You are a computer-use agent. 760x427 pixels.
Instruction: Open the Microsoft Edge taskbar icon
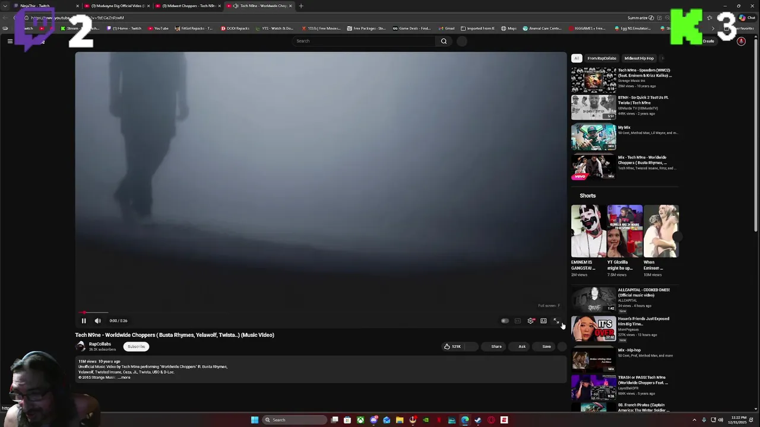(x=465, y=420)
